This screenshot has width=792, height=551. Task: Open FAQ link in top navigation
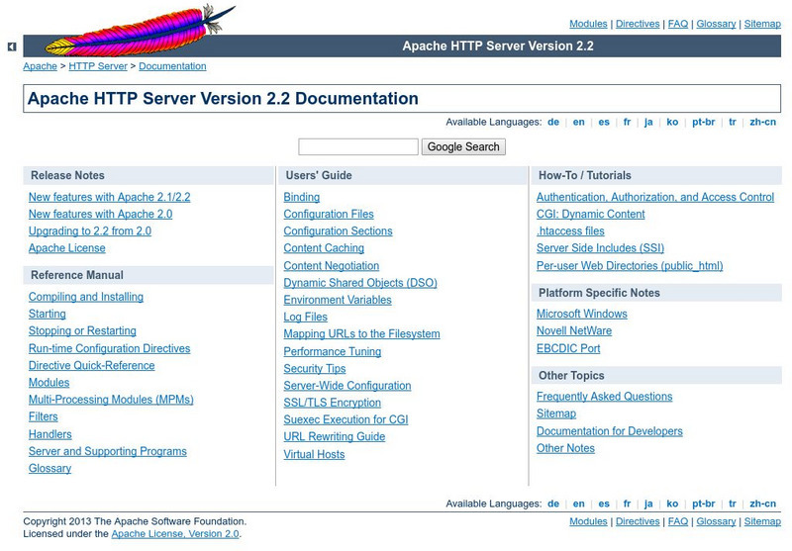pyautogui.click(x=678, y=24)
